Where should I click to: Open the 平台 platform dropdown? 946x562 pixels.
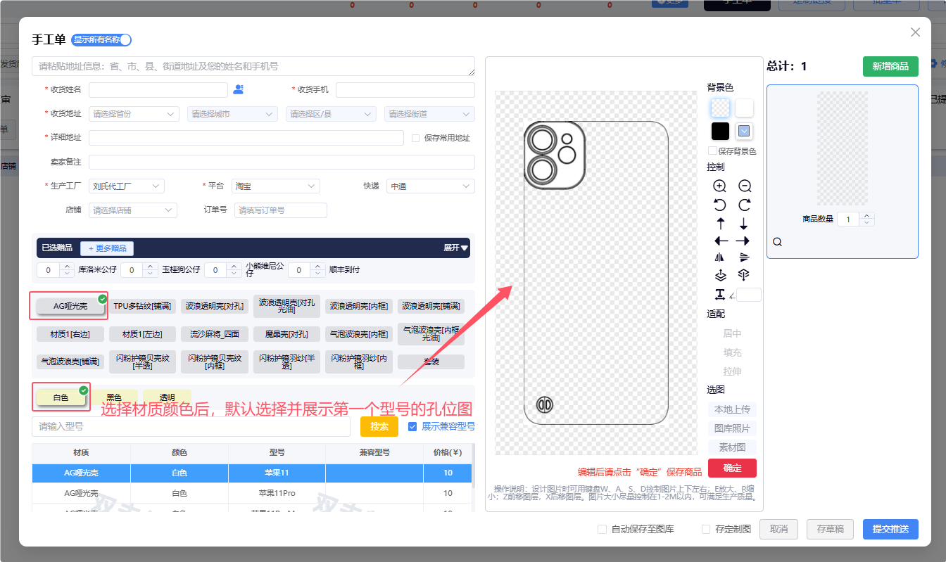276,186
